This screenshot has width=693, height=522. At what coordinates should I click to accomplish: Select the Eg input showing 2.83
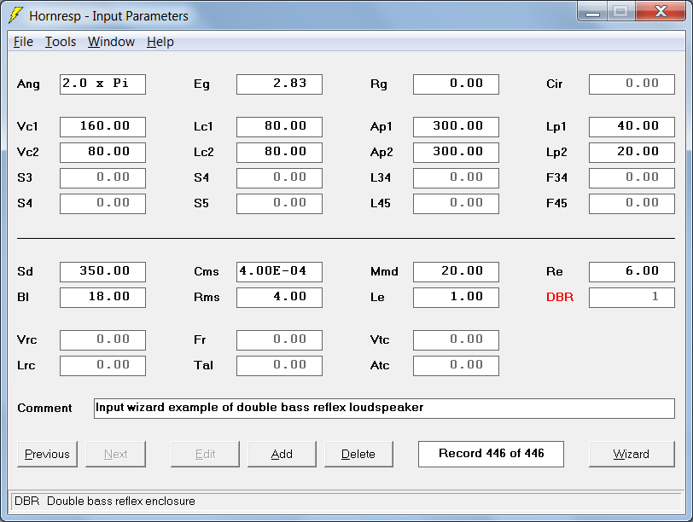[279, 84]
